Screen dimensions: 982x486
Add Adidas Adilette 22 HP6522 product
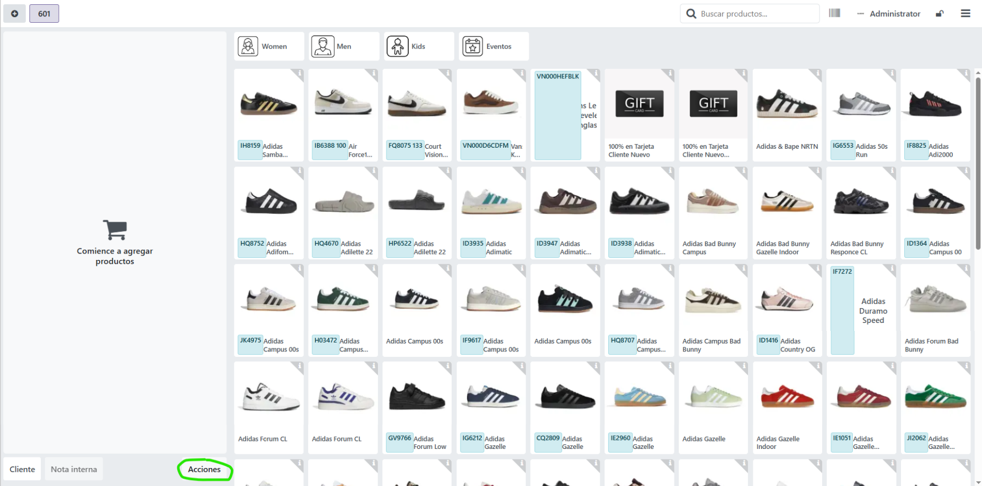pos(417,213)
